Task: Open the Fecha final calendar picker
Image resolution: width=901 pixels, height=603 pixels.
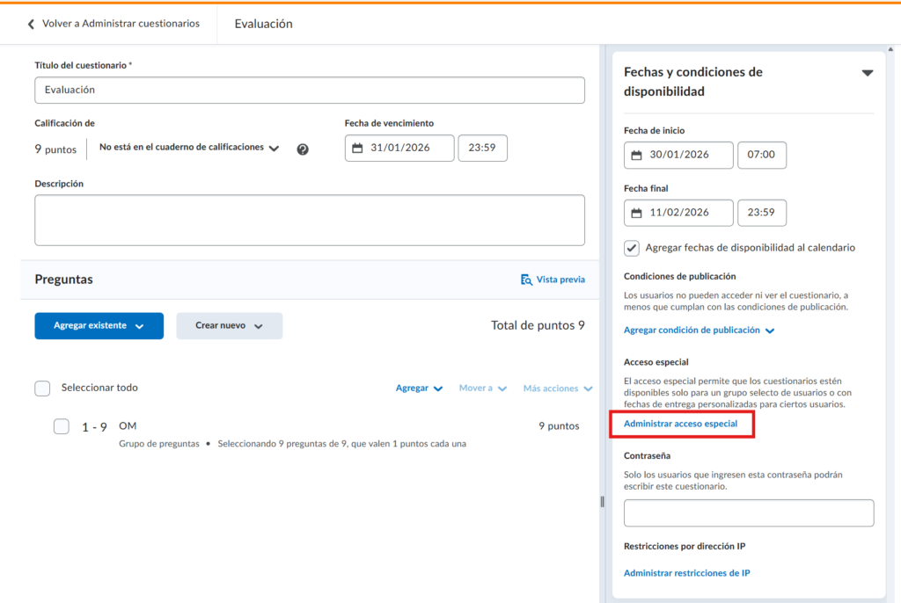Action: pos(636,213)
